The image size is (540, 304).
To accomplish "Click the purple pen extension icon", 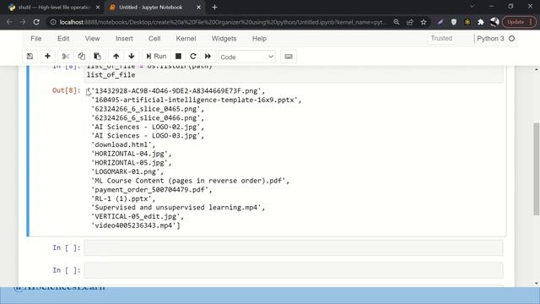I will click(440, 22).
